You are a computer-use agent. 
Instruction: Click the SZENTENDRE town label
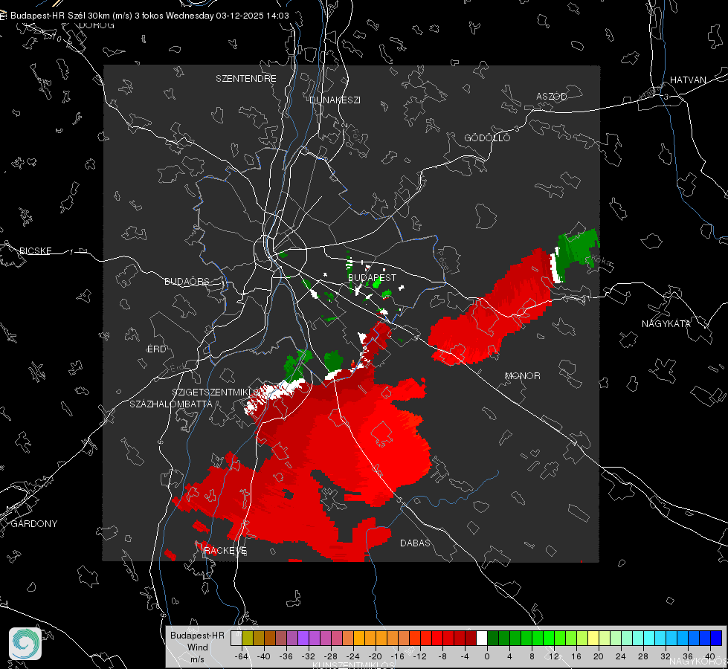[x=246, y=79]
